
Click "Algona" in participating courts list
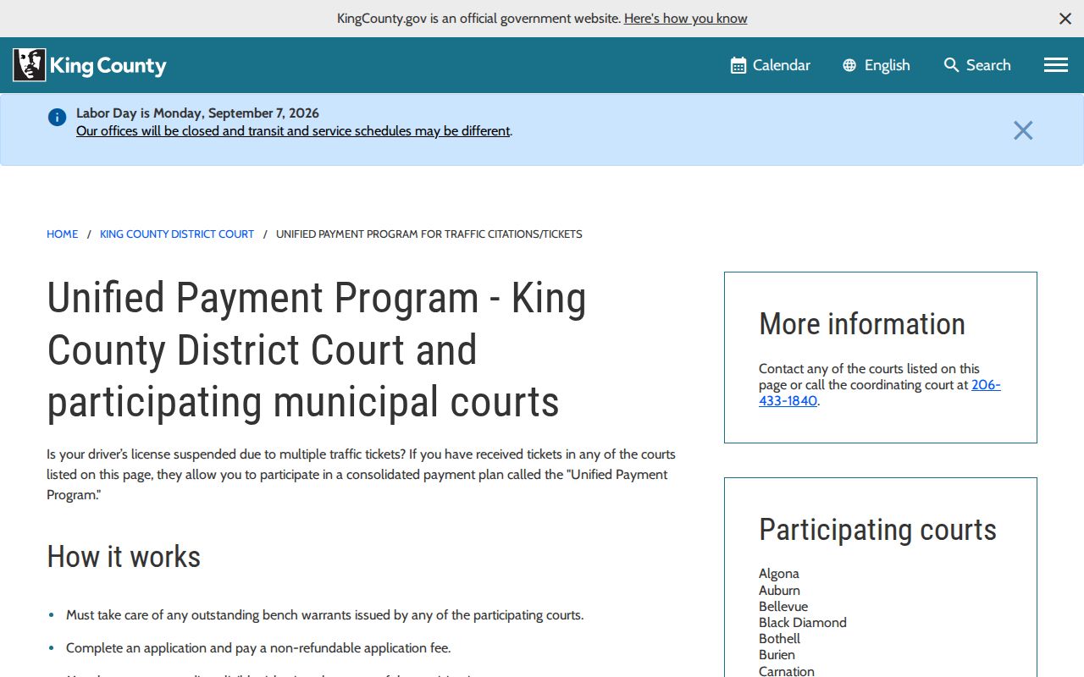pos(779,574)
